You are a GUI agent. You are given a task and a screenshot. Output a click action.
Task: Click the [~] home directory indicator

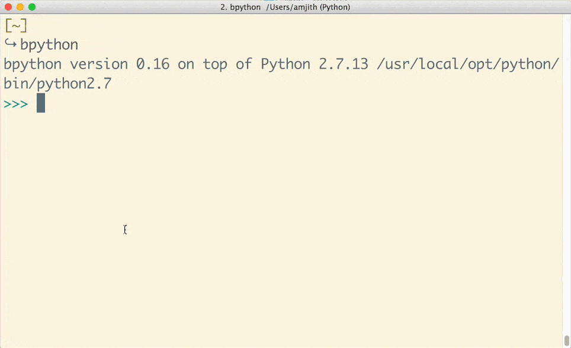pos(15,25)
